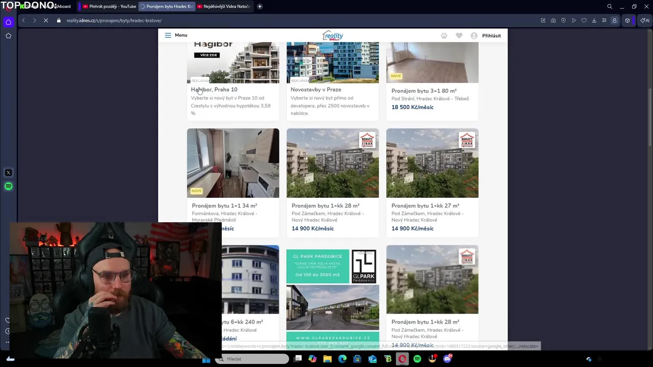Open the AI assistant button
The height and width of the screenshot is (367, 653).
point(645,20)
